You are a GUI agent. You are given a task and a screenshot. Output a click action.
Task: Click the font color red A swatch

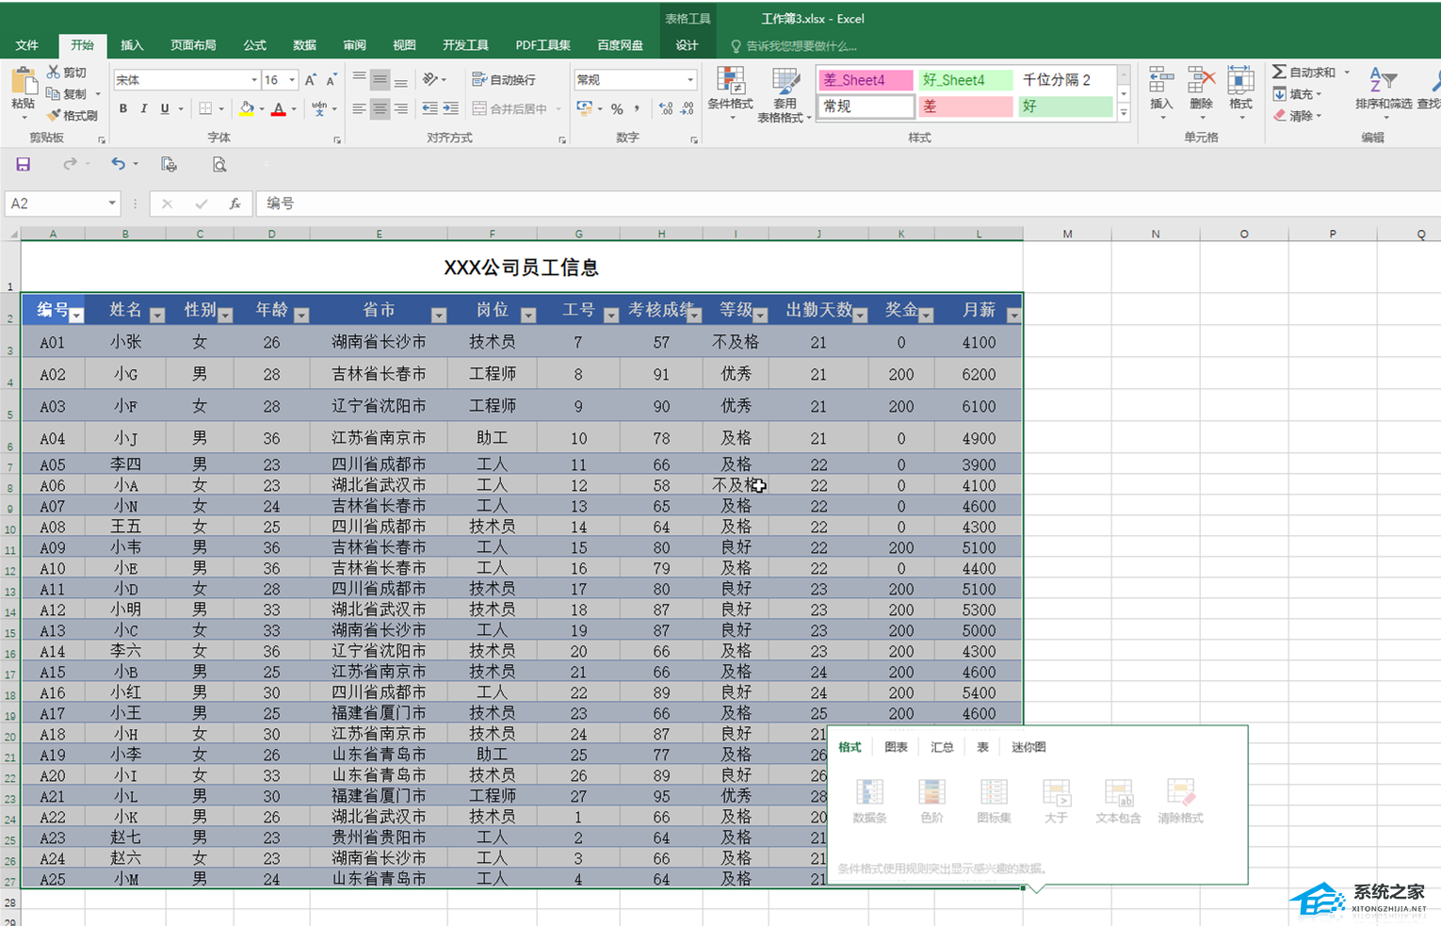pyautogui.click(x=278, y=109)
